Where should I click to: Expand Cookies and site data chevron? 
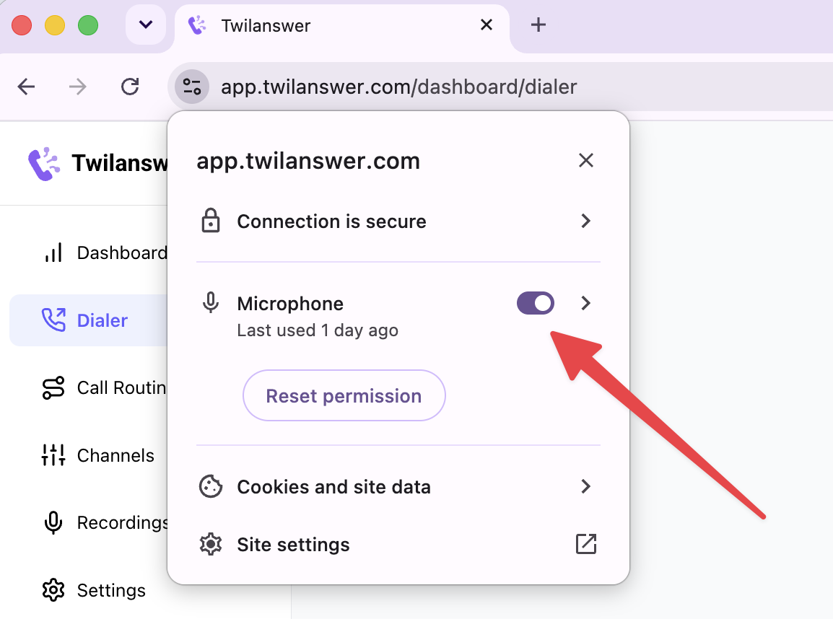coord(585,486)
